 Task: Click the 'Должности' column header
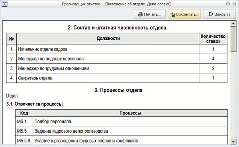[x=108, y=39]
